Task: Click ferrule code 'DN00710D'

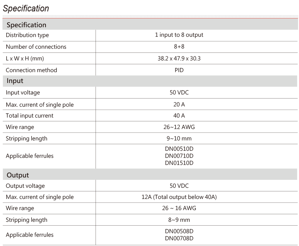Action: 179,156
